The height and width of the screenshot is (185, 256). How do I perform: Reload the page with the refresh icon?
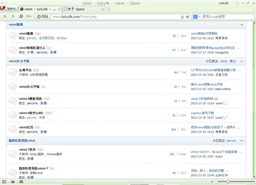[21, 16]
